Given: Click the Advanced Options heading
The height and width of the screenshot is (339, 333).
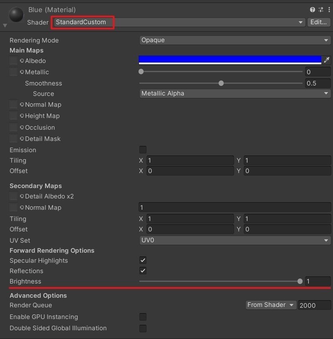Looking at the screenshot, I should pos(38,296).
